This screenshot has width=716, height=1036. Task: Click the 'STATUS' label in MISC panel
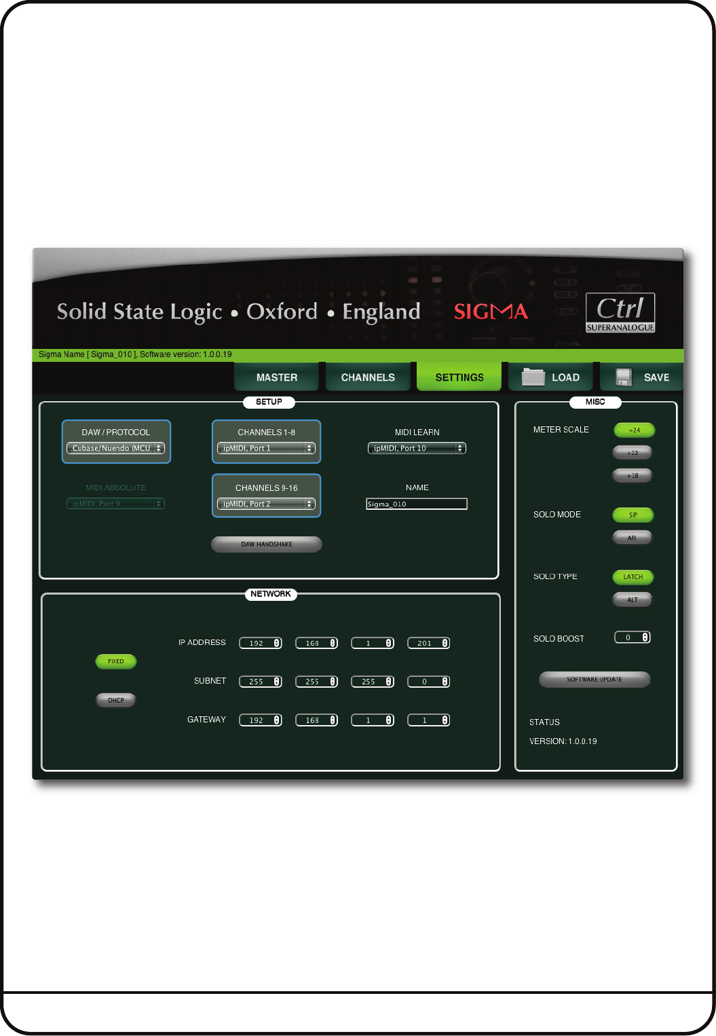tap(544, 722)
